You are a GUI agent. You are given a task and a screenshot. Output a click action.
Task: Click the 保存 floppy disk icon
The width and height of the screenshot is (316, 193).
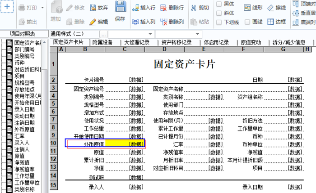point(121,6)
